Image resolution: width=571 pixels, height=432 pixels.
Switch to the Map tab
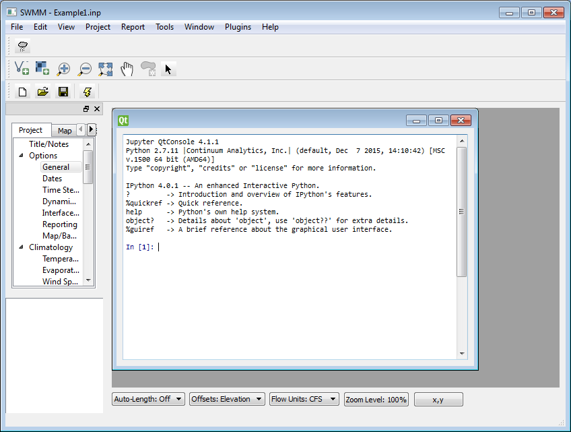(65, 131)
